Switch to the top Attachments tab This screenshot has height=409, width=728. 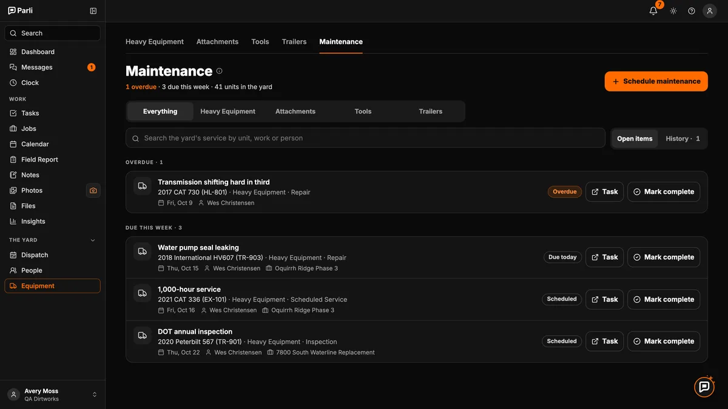(x=217, y=42)
